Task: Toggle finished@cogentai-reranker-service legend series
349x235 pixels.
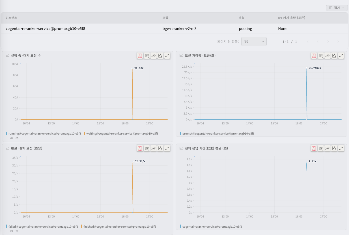Action: 118,226
